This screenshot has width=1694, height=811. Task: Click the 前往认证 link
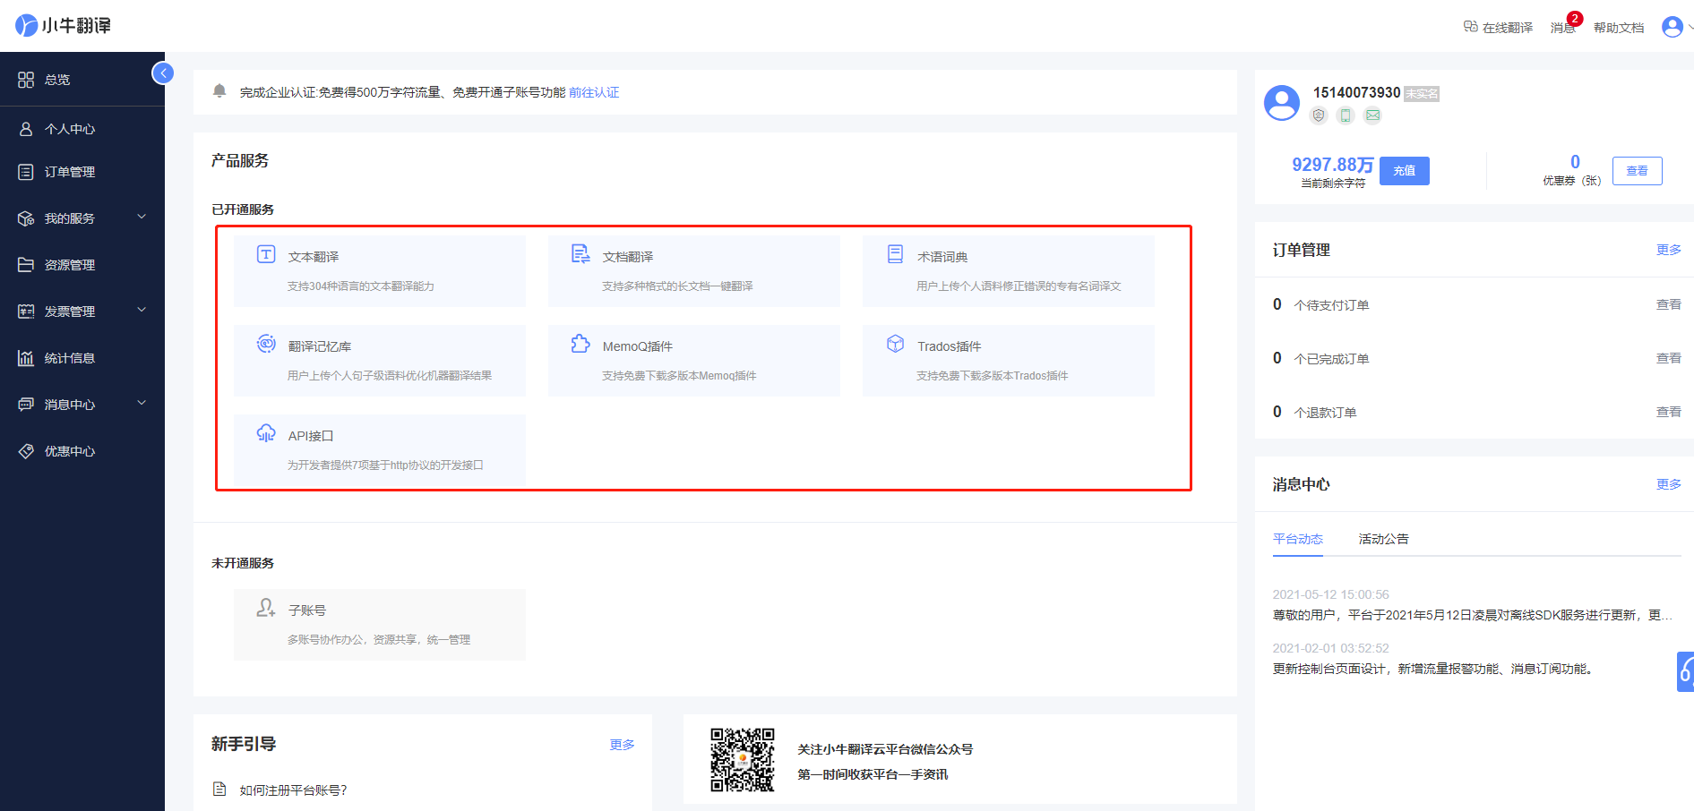pyautogui.click(x=594, y=92)
